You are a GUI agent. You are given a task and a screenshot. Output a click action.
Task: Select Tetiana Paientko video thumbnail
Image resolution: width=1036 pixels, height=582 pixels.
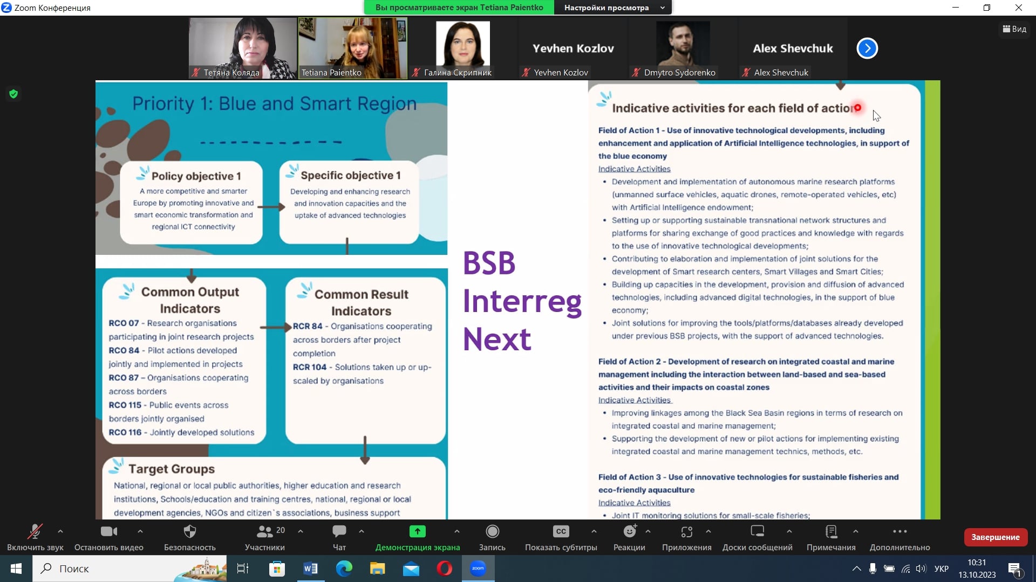[353, 48]
